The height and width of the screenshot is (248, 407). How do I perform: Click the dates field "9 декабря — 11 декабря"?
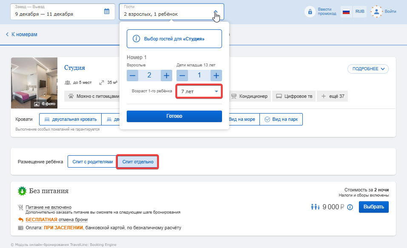pyautogui.click(x=63, y=11)
